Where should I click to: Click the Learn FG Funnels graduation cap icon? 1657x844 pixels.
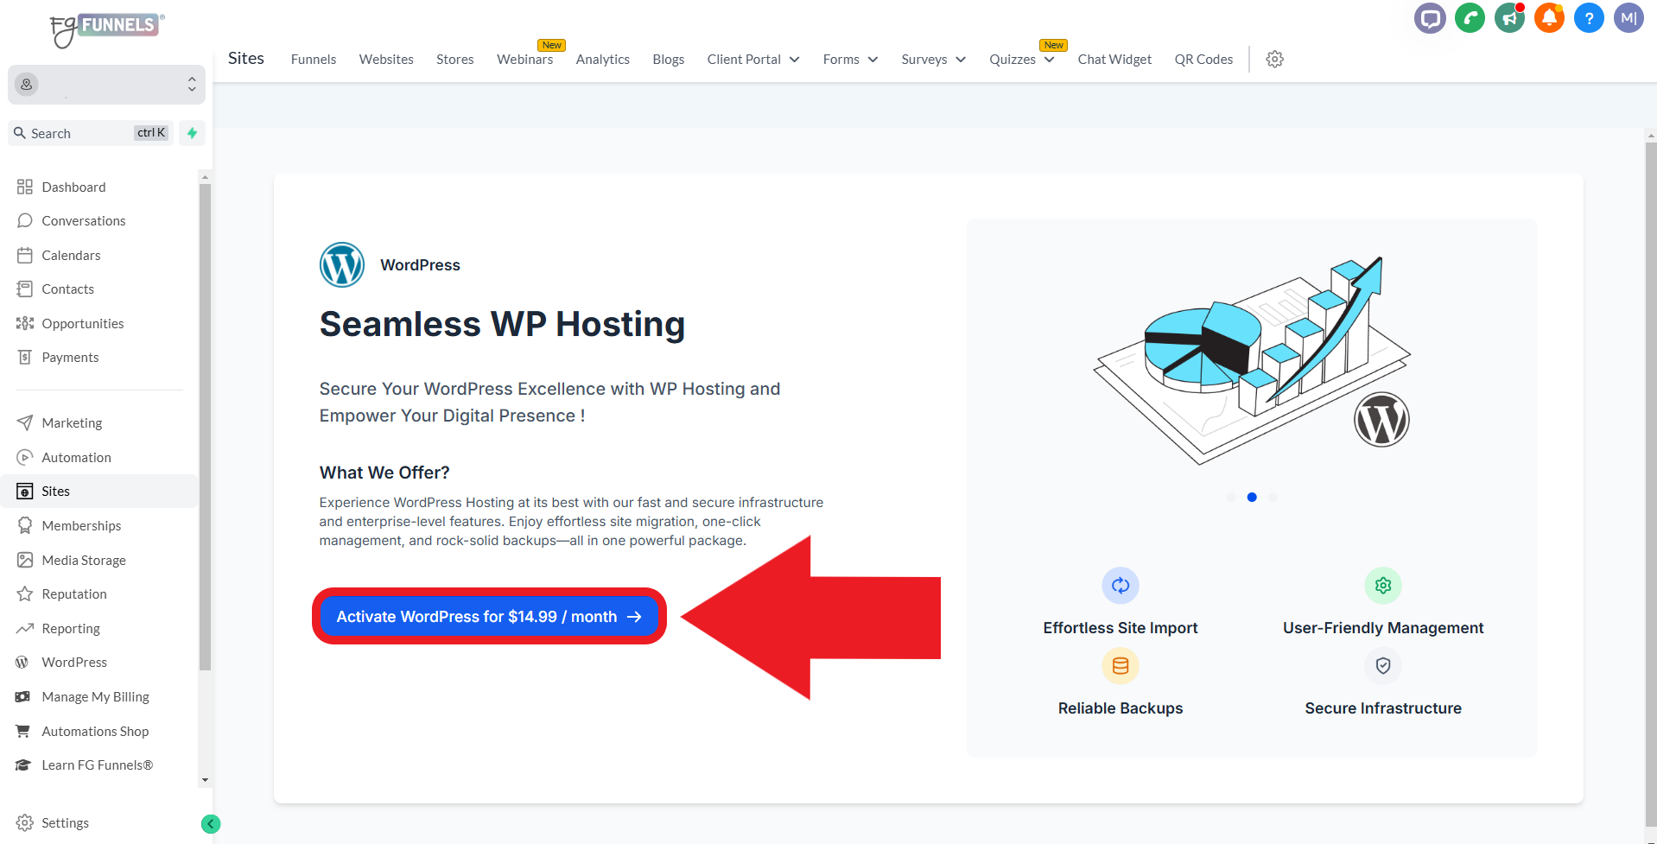23,765
